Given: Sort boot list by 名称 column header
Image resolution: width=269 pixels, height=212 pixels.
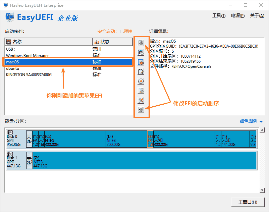Looking at the screenshot, I should (49, 42).
